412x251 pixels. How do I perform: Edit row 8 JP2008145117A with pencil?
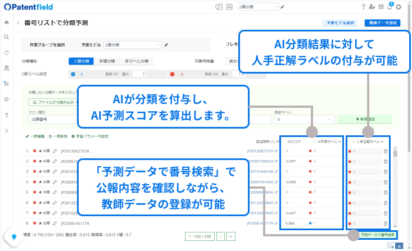[55, 223]
